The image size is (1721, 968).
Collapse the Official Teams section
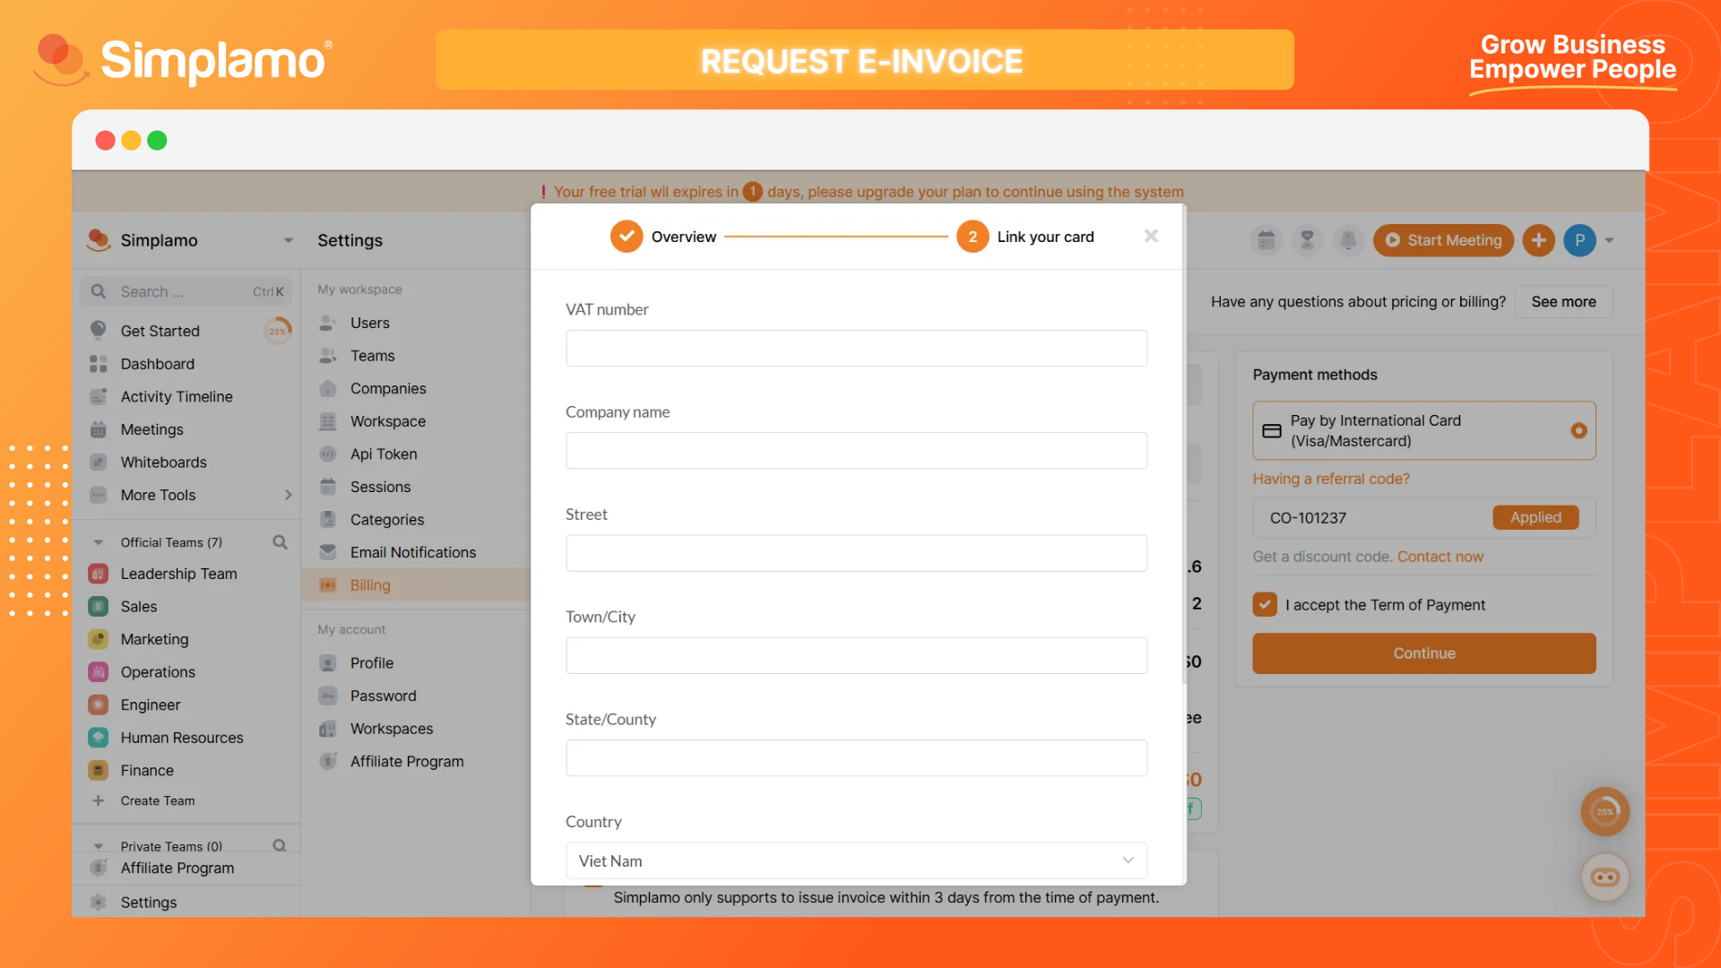[99, 542]
